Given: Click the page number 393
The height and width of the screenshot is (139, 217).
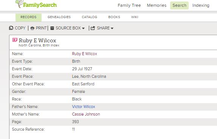Looking at the screenshot, I should point(75,122).
